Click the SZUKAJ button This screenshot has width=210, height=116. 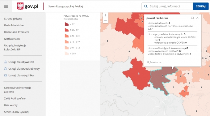pos(201,6)
